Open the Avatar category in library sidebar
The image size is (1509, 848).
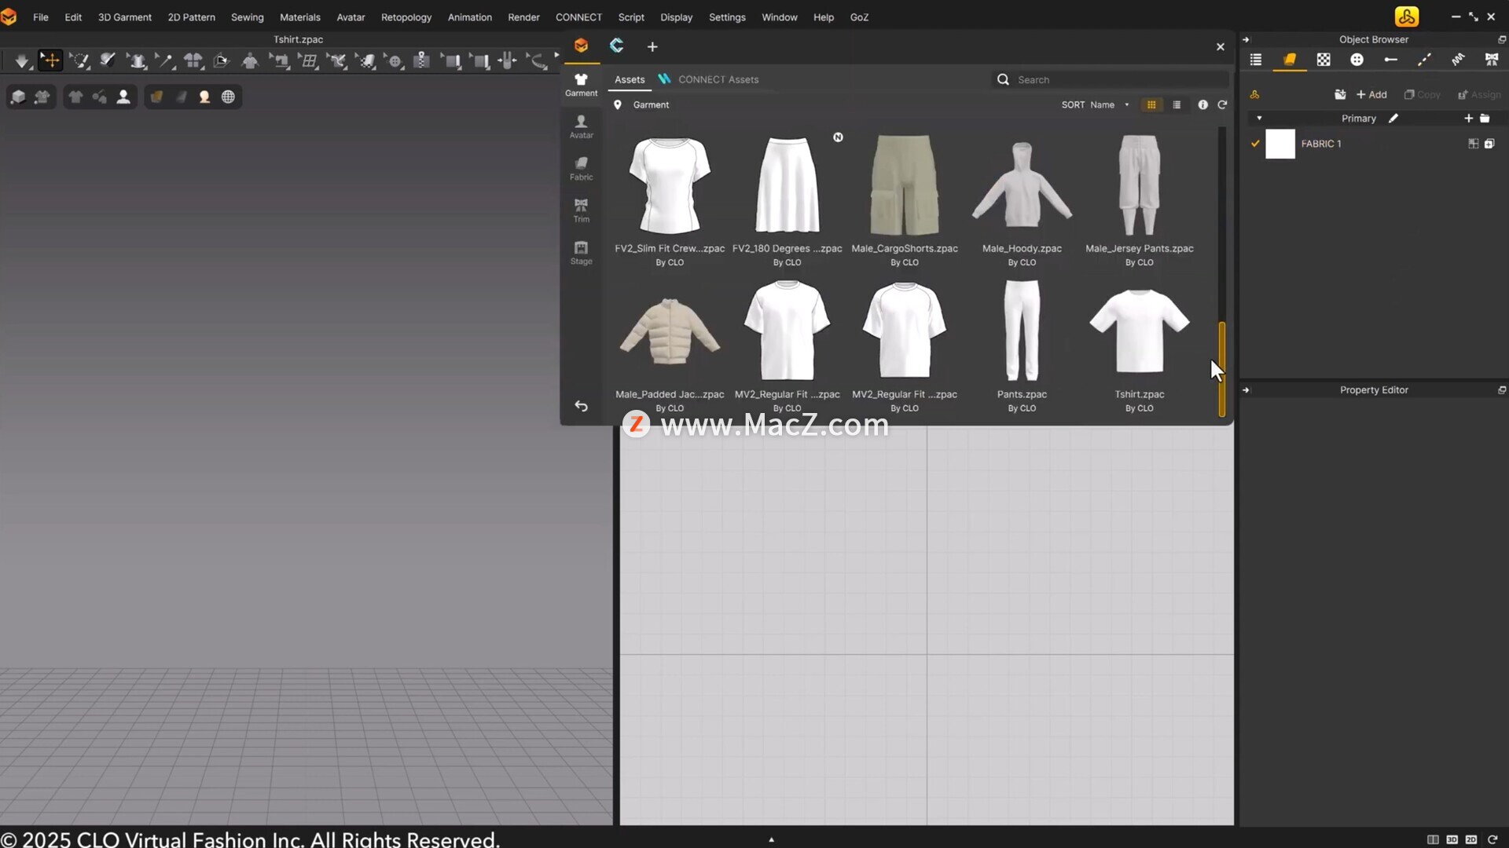tap(581, 127)
